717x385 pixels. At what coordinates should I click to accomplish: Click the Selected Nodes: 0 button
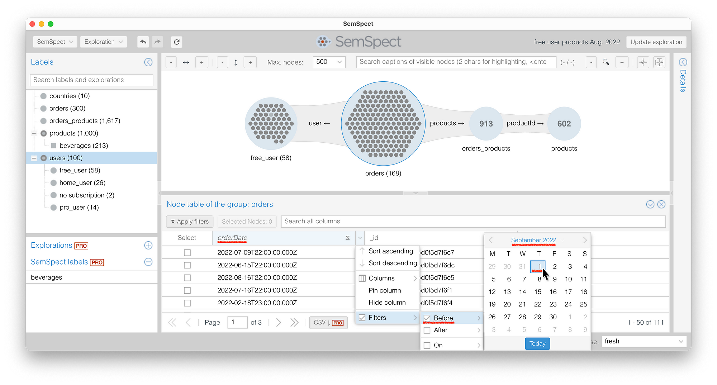[x=247, y=222]
